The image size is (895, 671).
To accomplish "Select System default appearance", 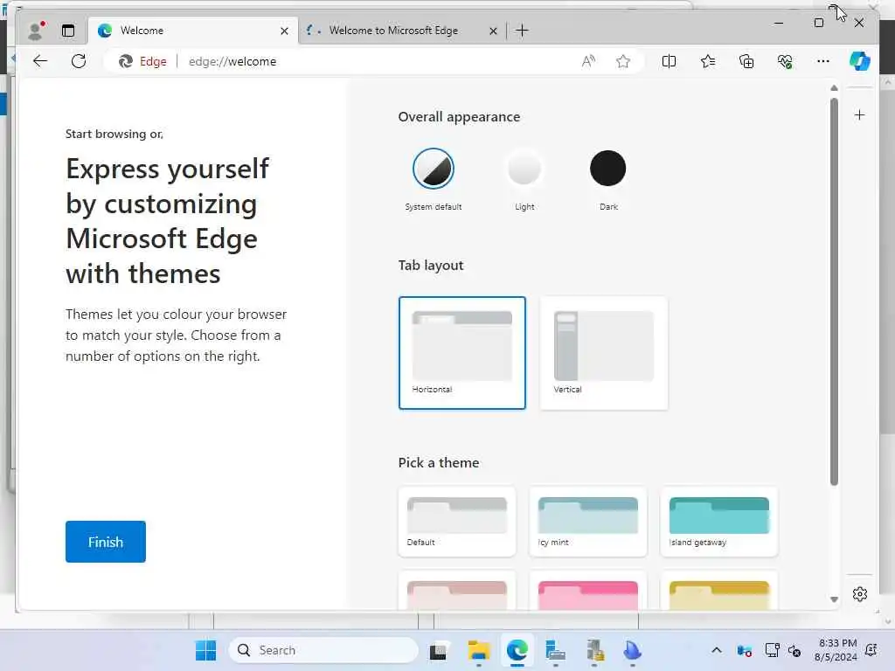I will tap(434, 169).
